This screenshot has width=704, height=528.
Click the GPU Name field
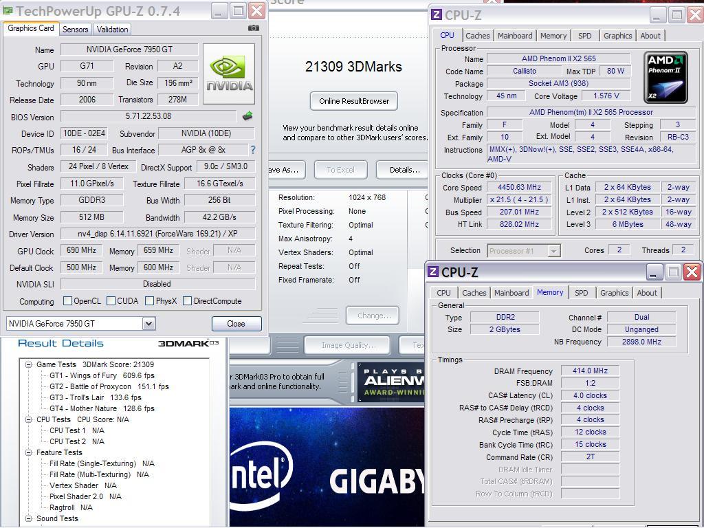point(129,49)
